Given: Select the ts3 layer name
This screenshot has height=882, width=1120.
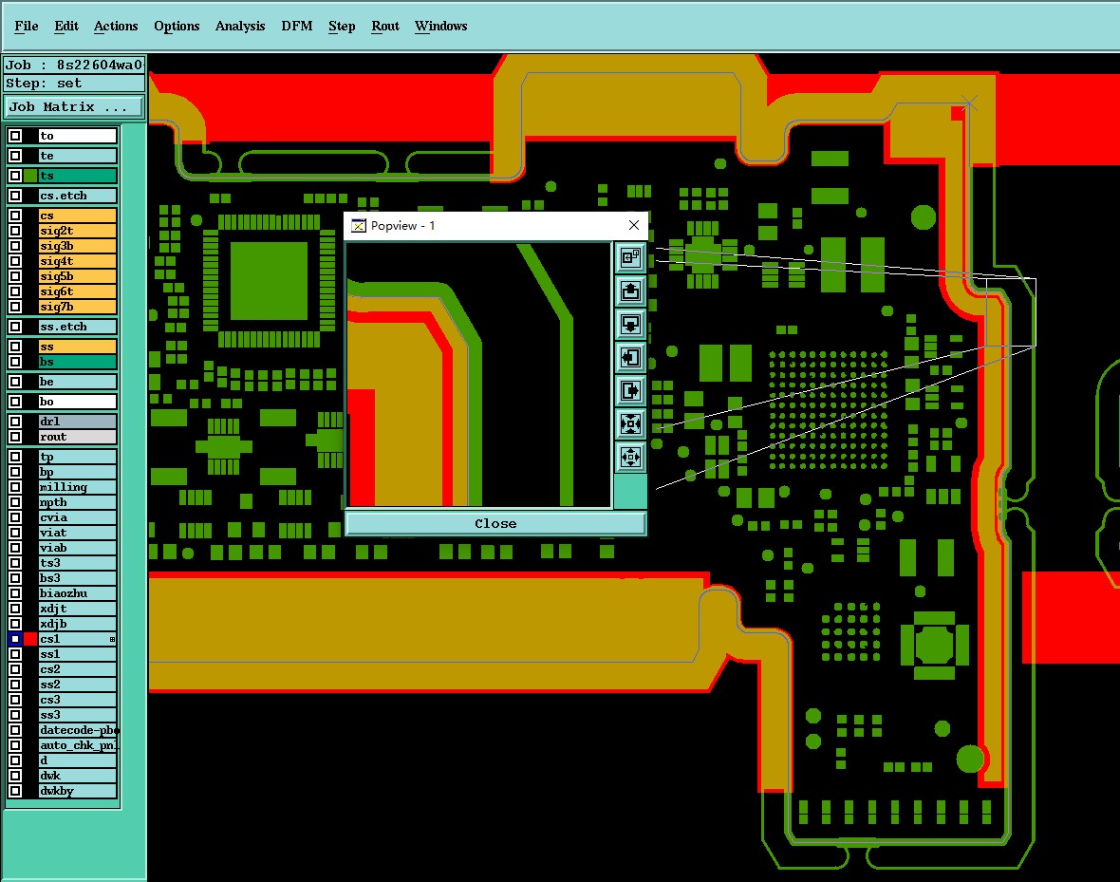Looking at the screenshot, I should click(77, 562).
